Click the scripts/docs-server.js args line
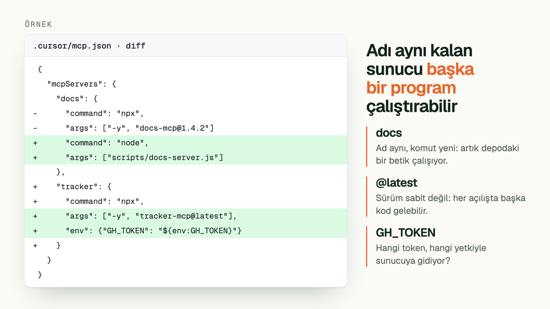550x309 pixels. click(x=186, y=158)
